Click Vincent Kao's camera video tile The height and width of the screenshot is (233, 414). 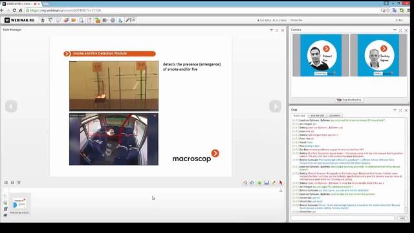tap(321, 55)
